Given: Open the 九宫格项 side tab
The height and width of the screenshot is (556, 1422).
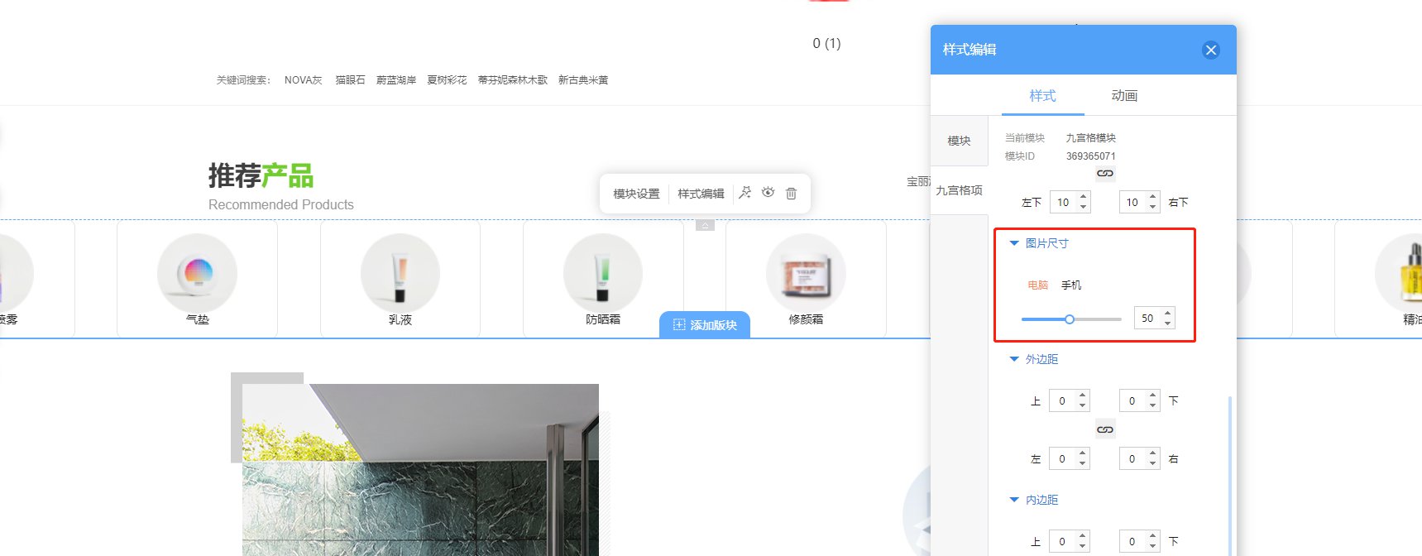Looking at the screenshot, I should pos(960,190).
